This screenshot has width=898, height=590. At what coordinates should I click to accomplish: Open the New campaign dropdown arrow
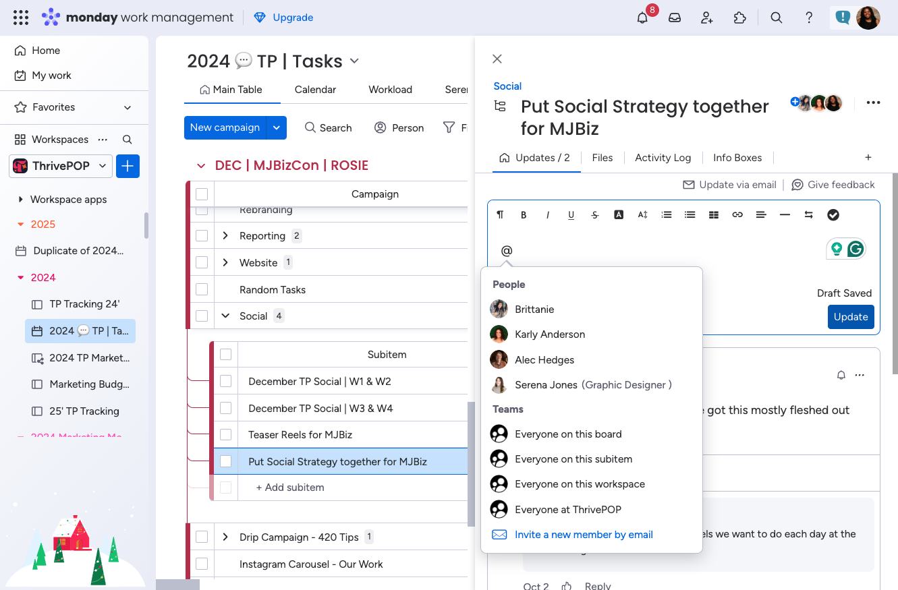tap(277, 127)
